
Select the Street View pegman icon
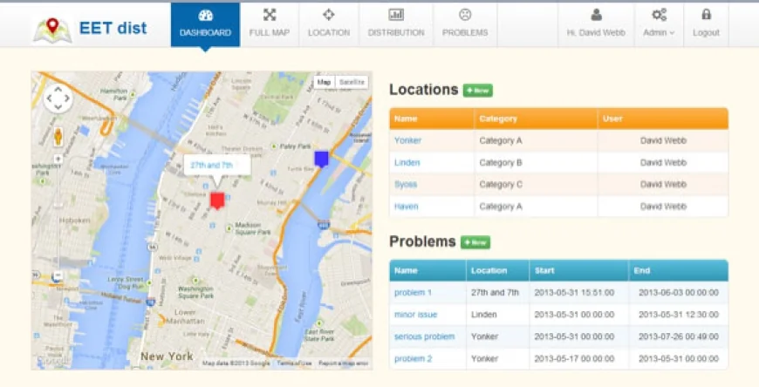tap(58, 136)
